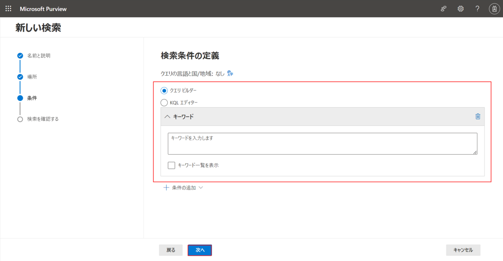Viewport: 503px width, 261px height.
Task: Select the KQL エディター radio button
Action: (x=164, y=102)
